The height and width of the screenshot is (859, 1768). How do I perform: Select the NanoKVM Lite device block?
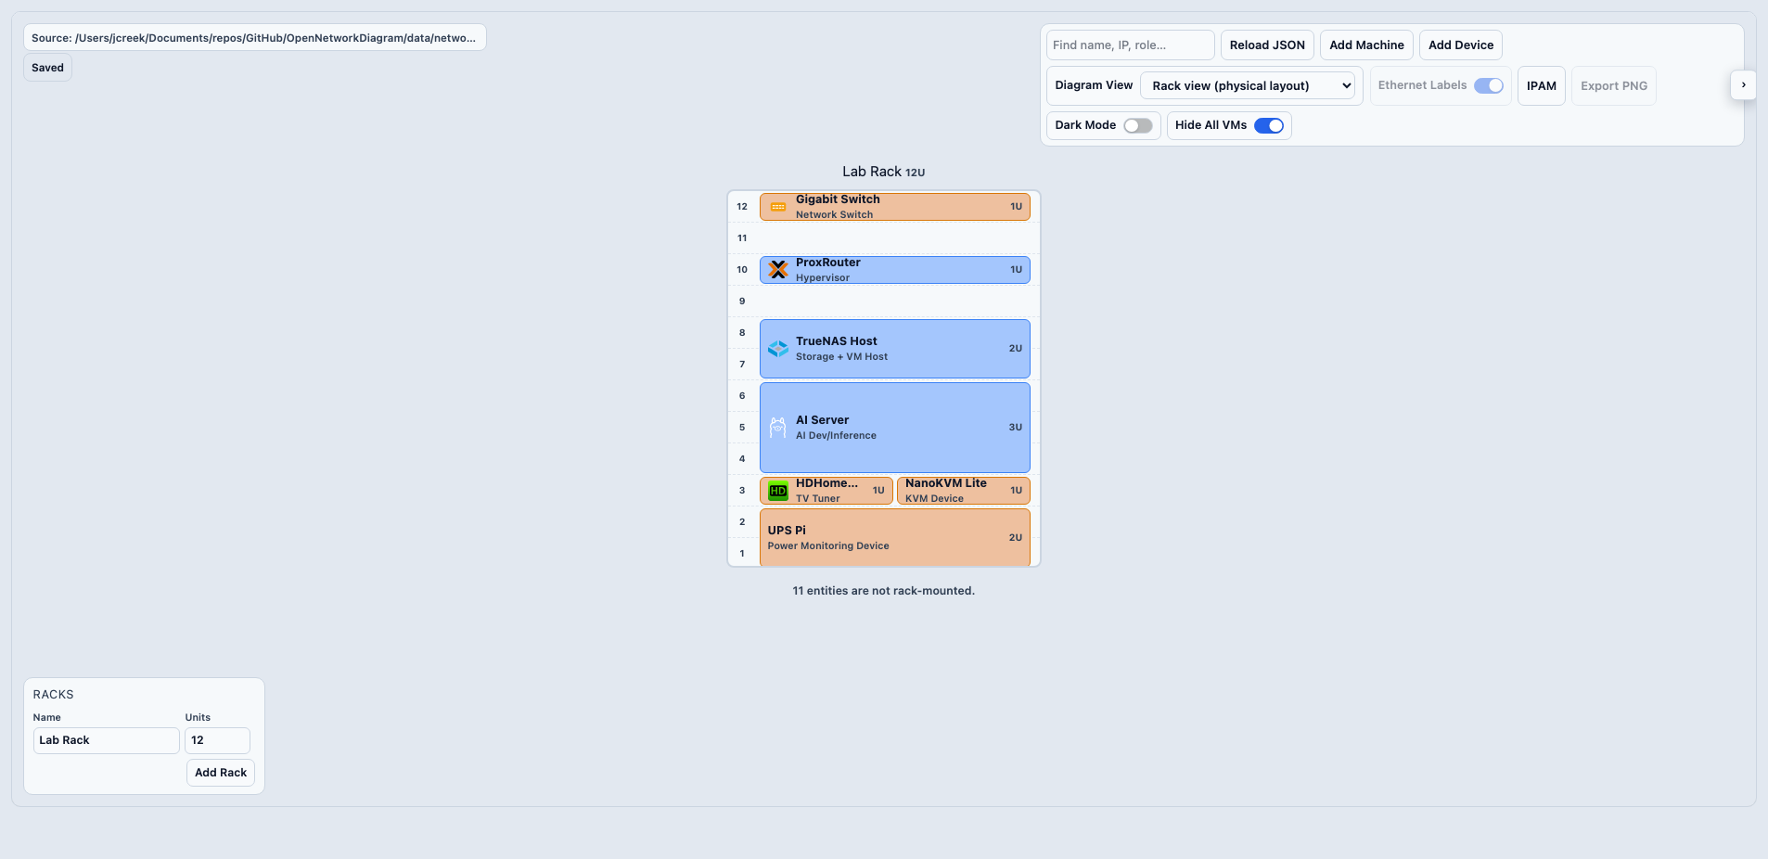point(964,491)
